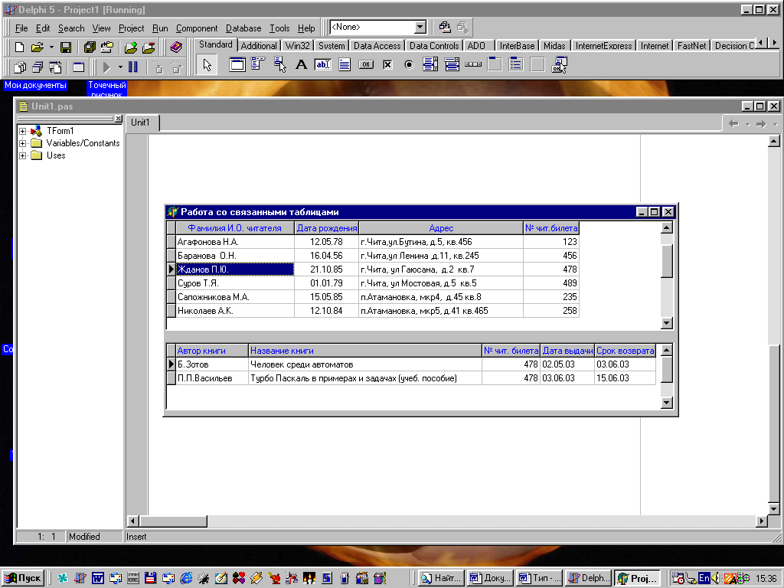Click the View Form toolbar icon
Image resolution: width=784 pixels, height=588 pixels.
(38, 67)
